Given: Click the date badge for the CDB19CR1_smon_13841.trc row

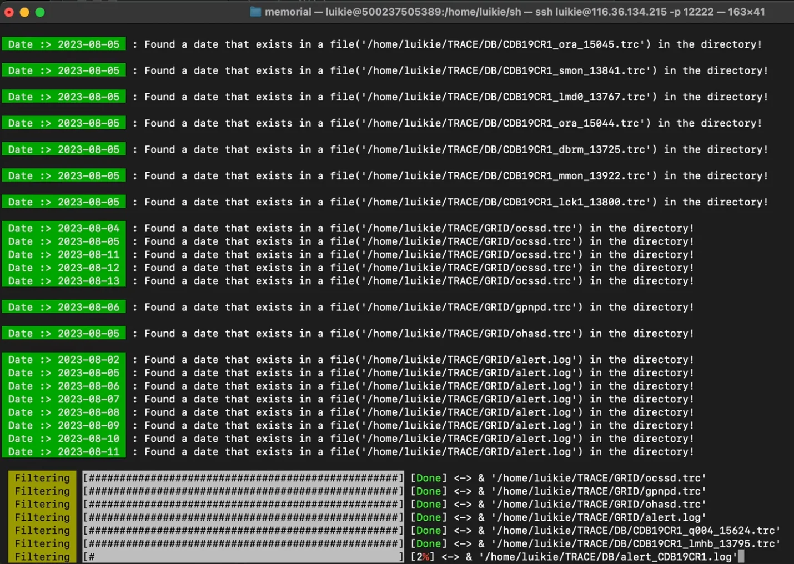Looking at the screenshot, I should (x=64, y=70).
